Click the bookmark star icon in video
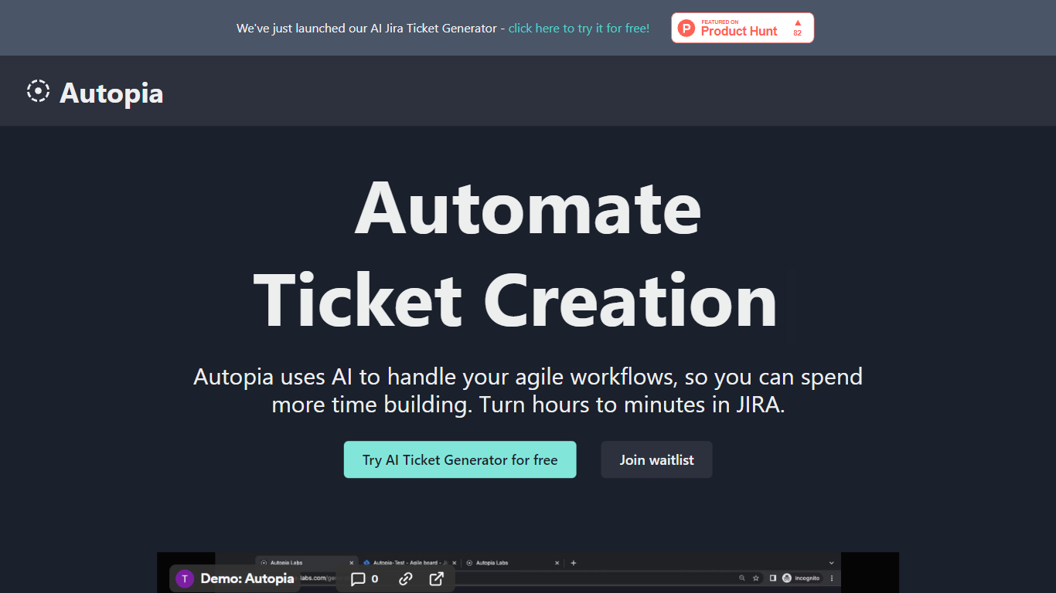The width and height of the screenshot is (1056, 593). point(755,578)
